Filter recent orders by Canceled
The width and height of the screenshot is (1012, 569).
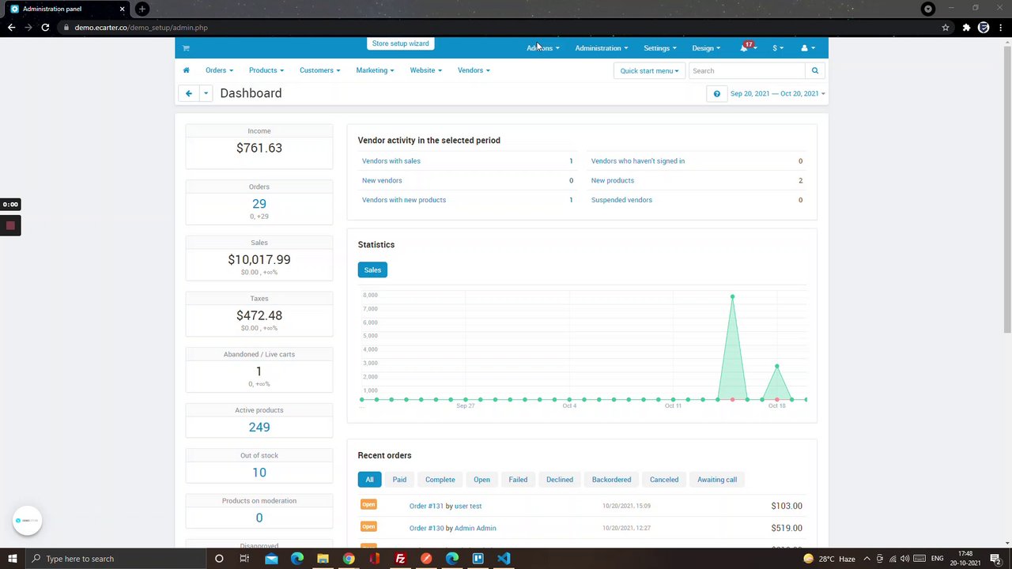(x=664, y=480)
